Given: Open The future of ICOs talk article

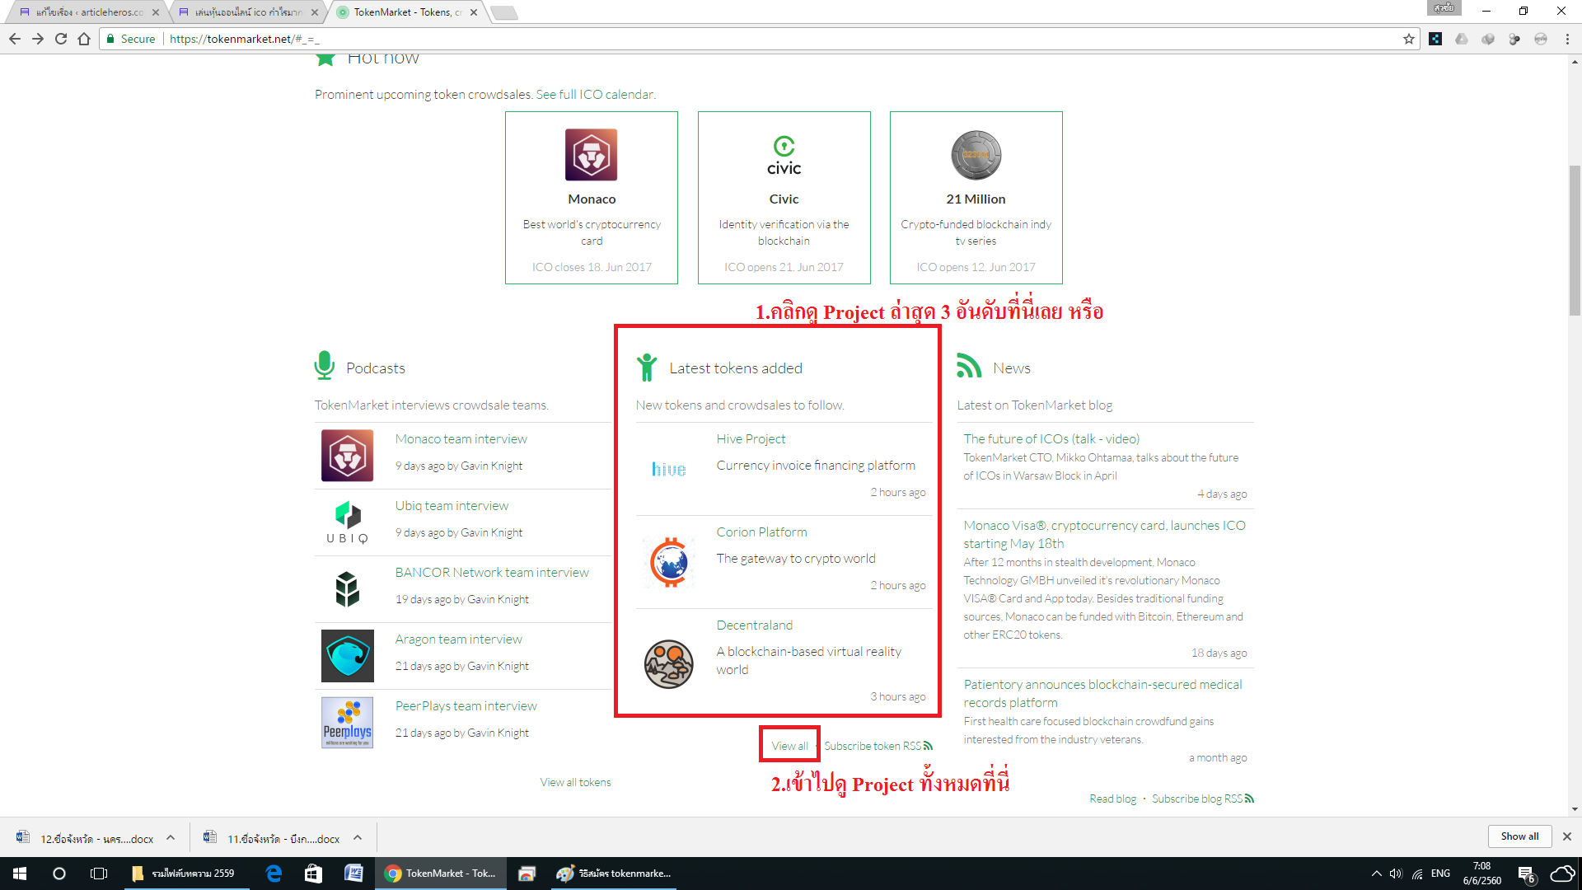Looking at the screenshot, I should tap(1051, 439).
